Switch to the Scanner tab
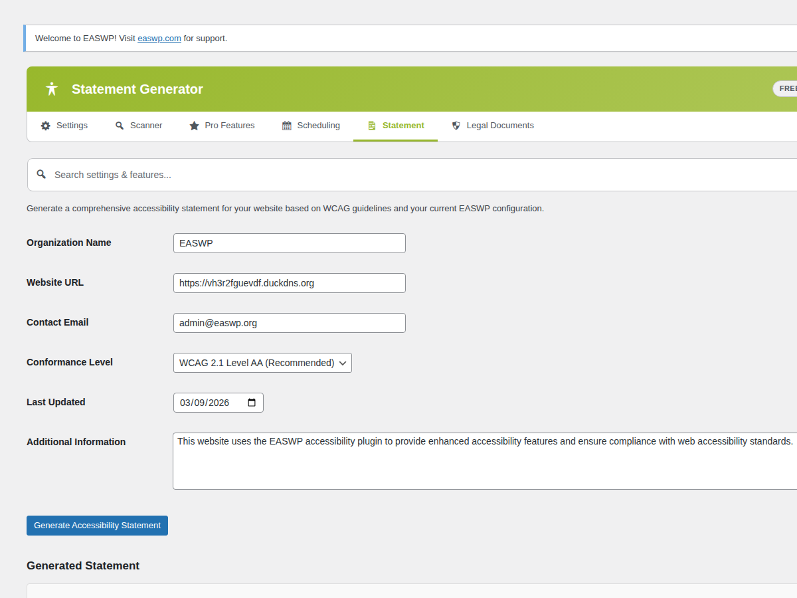Viewport: 797px width, 598px height. coord(139,126)
